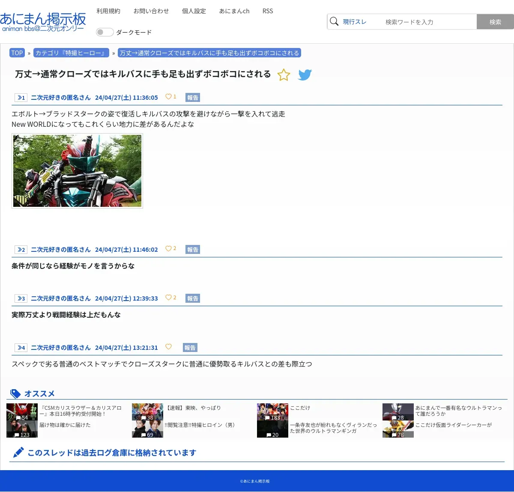Click the 検索 button
Image resolution: width=514 pixels, height=492 pixels.
[495, 22]
